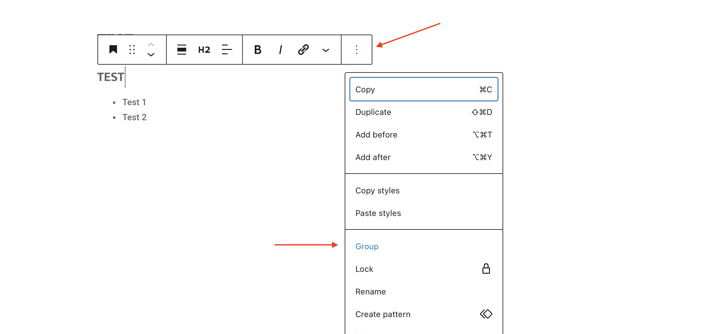Click the move block down arrow
The image size is (712, 334).
pos(151,55)
